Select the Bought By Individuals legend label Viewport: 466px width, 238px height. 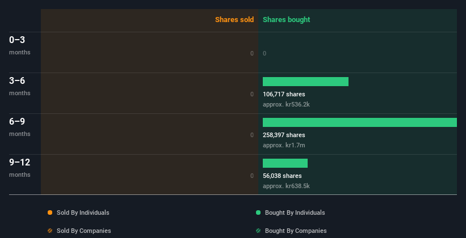coord(295,212)
